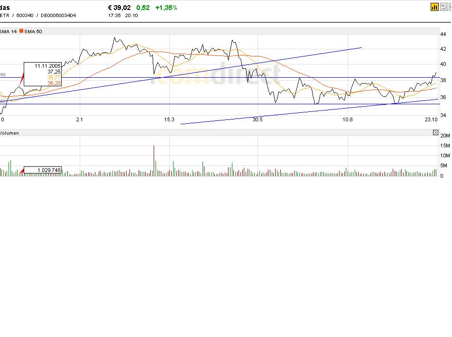Select the 15.3 date on the time axis

[x=169, y=119]
